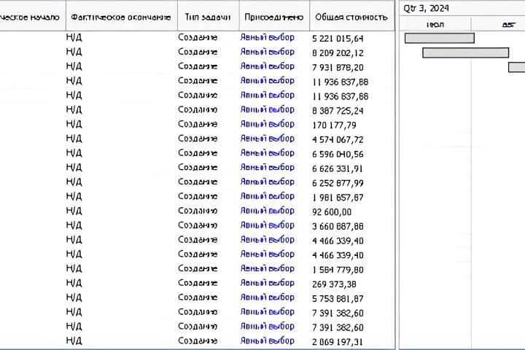This screenshot has width=525, height=350.
Task: Open Явный выбор link in row 7 931 878,20
Action: pos(267,66)
